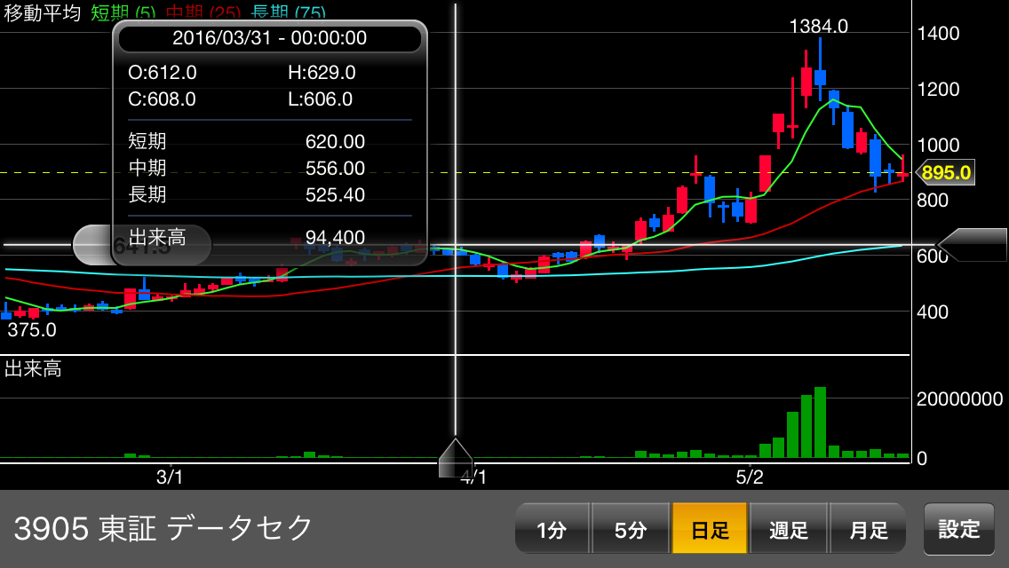Click the right arrow crosshair handle
Image resolution: width=1009 pixels, height=568 pixels.
972,245
